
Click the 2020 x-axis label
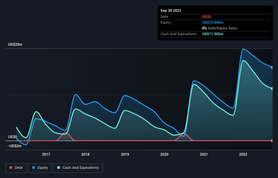pos(164,154)
